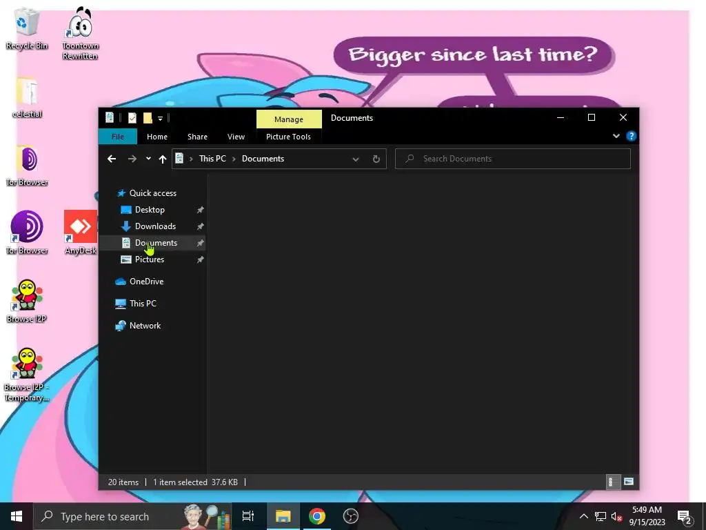Open Desktop from Quick access
Viewport: 706px width, 530px height.
coord(150,210)
